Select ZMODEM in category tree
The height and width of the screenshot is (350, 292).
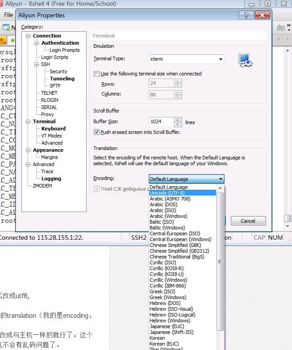pyautogui.click(x=42, y=186)
